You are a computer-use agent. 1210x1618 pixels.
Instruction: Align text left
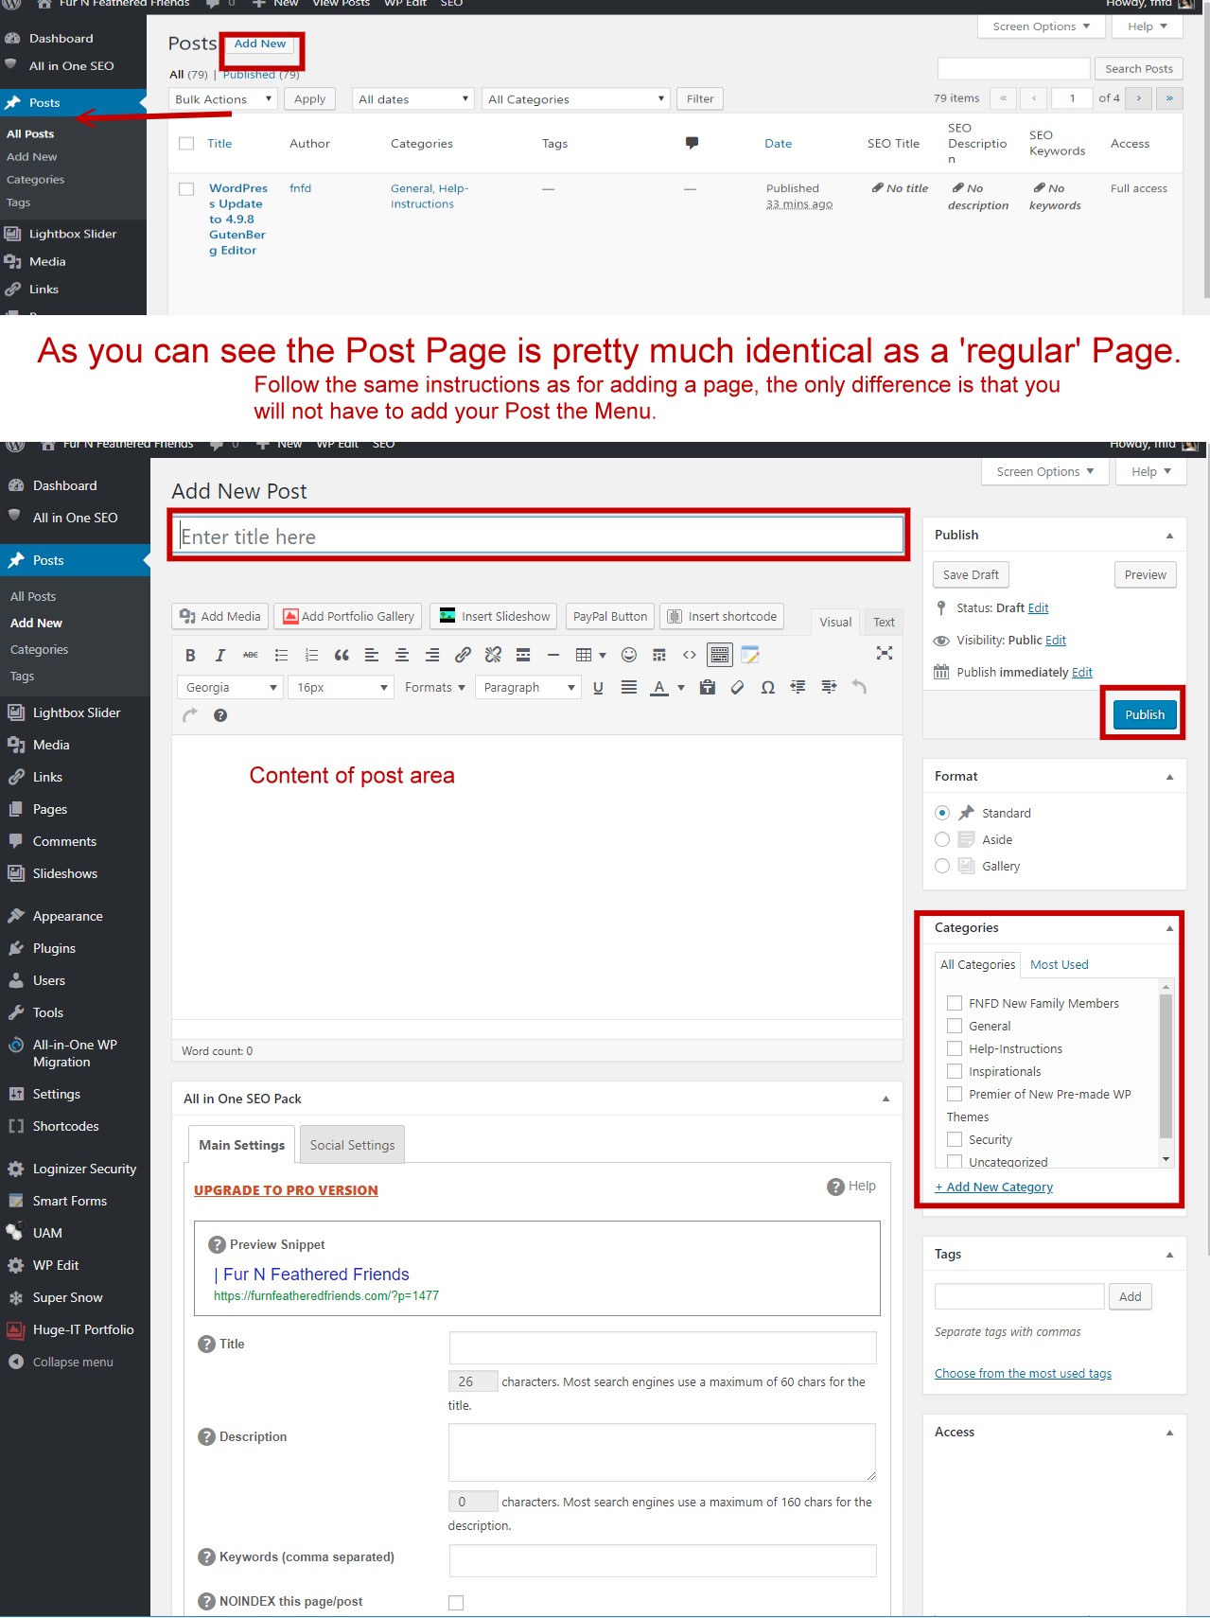(x=372, y=655)
